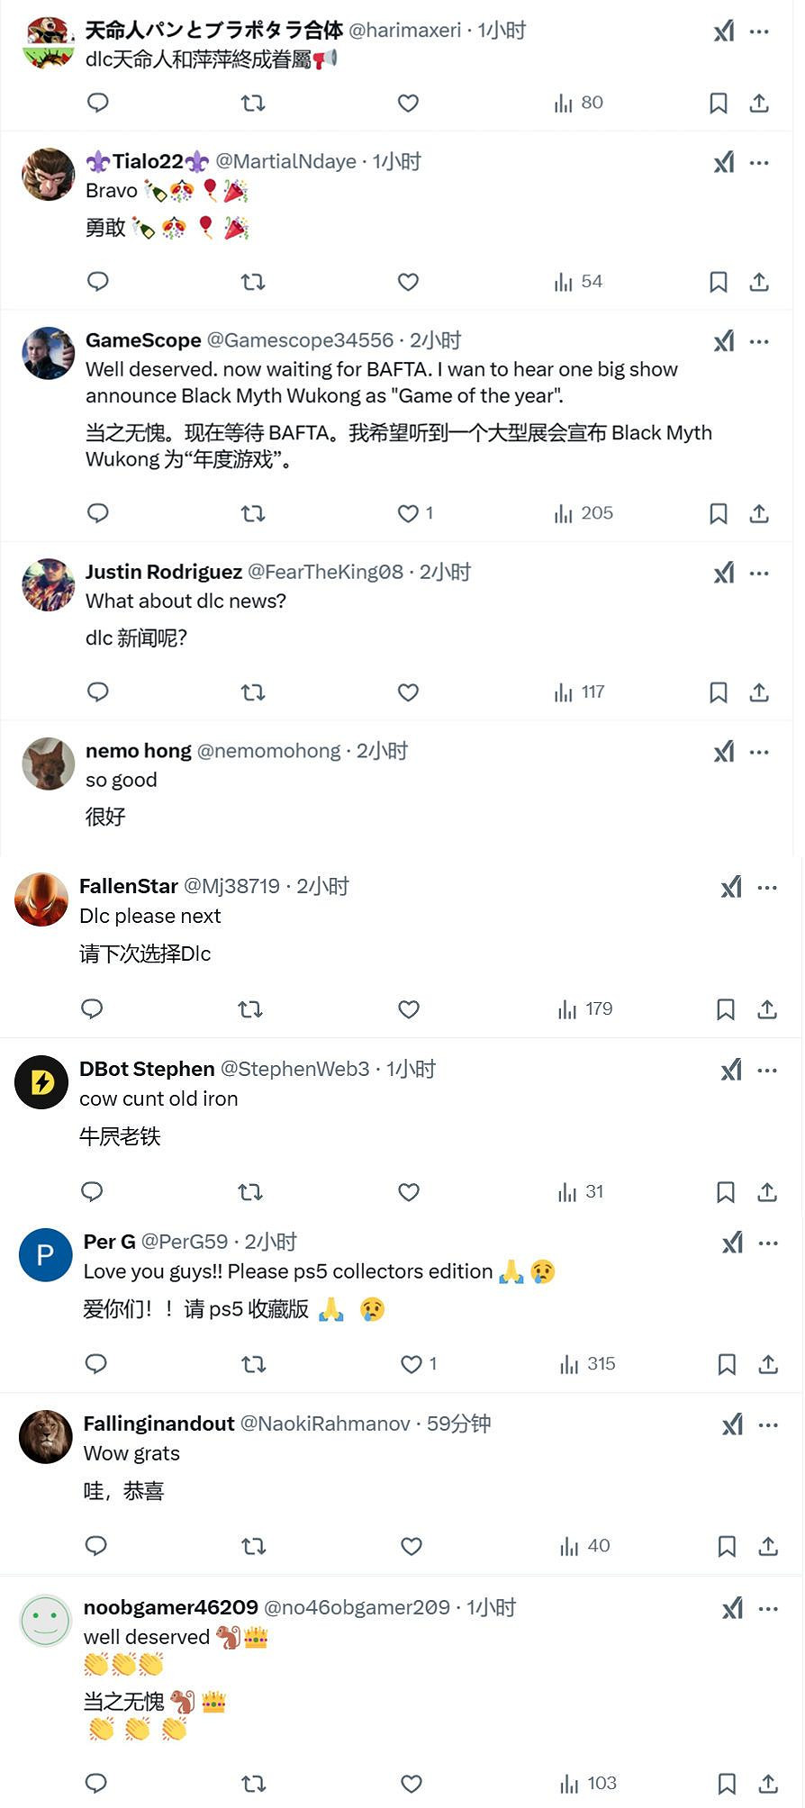Image resolution: width=805 pixels, height=1808 pixels.
Task: Open Justin Rodriguez's profile name link
Action: click(x=164, y=572)
